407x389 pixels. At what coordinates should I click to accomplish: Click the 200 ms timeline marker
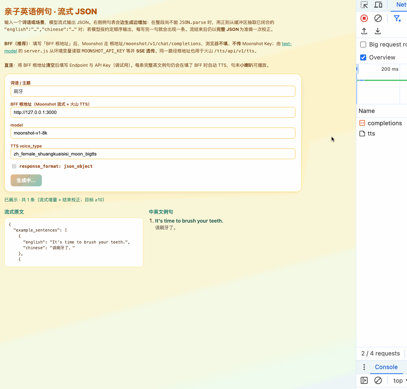click(390, 69)
